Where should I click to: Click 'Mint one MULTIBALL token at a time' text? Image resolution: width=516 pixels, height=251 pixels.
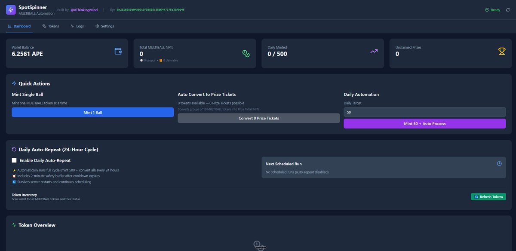tap(39, 103)
